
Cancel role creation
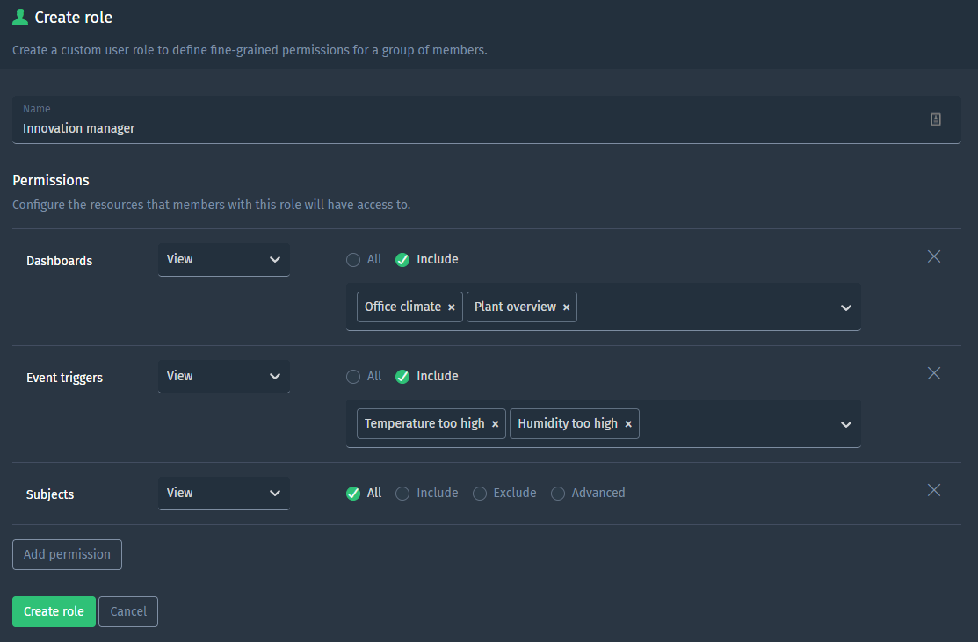[x=128, y=611]
